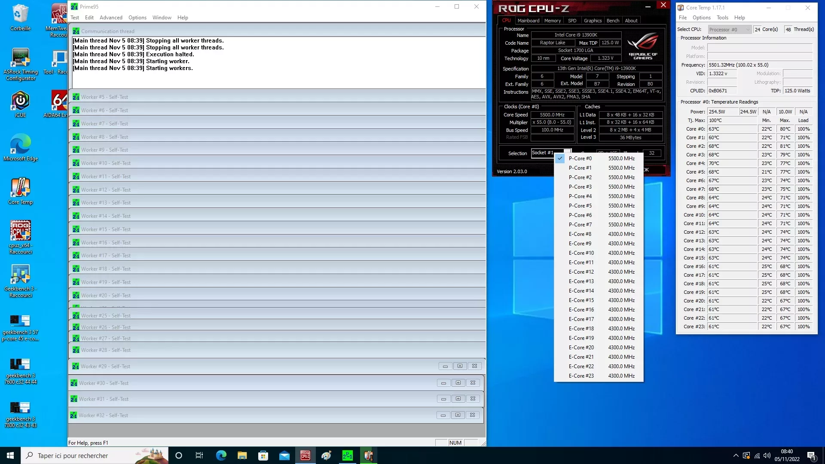The height and width of the screenshot is (464, 825).
Task: Switch to CPU-Z SPD tab
Action: coord(572,21)
